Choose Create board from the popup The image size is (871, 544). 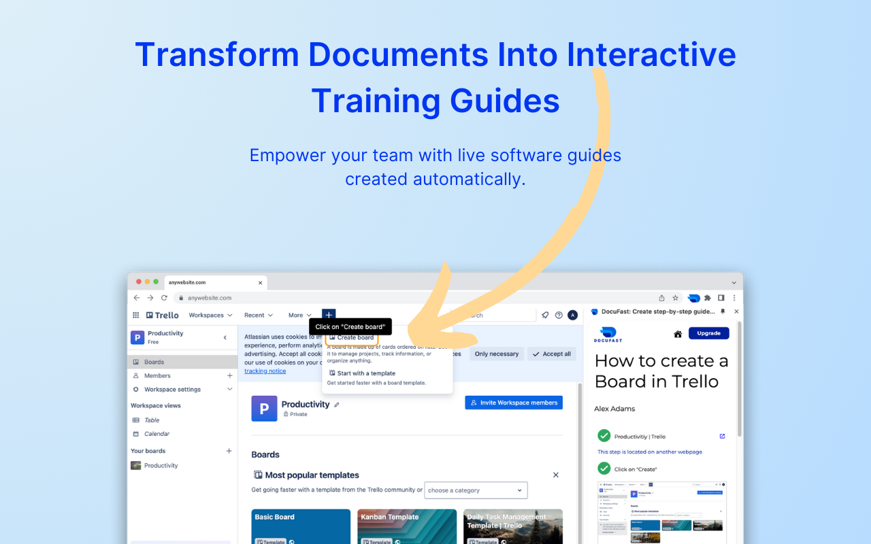tap(352, 338)
